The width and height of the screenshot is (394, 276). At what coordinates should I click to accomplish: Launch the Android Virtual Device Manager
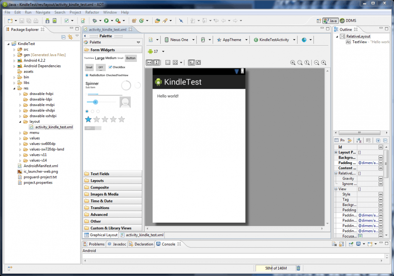click(55, 21)
